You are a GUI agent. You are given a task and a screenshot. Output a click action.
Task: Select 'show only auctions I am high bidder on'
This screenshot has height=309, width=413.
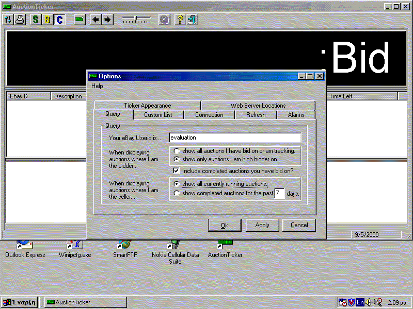tap(177, 159)
